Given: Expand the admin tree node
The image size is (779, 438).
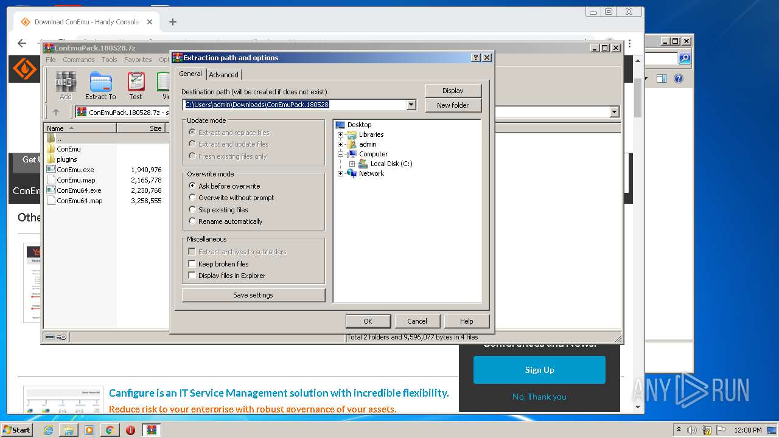Looking at the screenshot, I should (341, 144).
